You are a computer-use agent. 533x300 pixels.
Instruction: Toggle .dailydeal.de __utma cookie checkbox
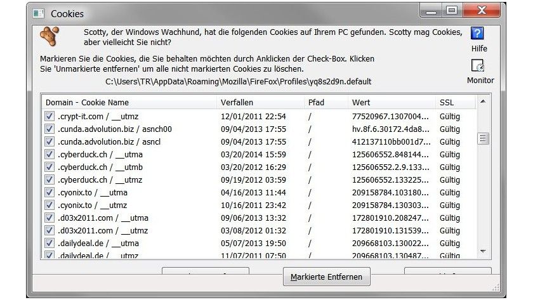(x=49, y=243)
